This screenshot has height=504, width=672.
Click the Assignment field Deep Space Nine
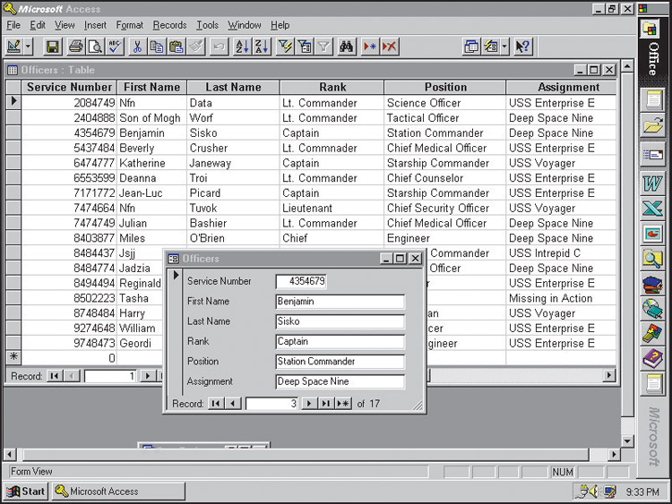[340, 381]
